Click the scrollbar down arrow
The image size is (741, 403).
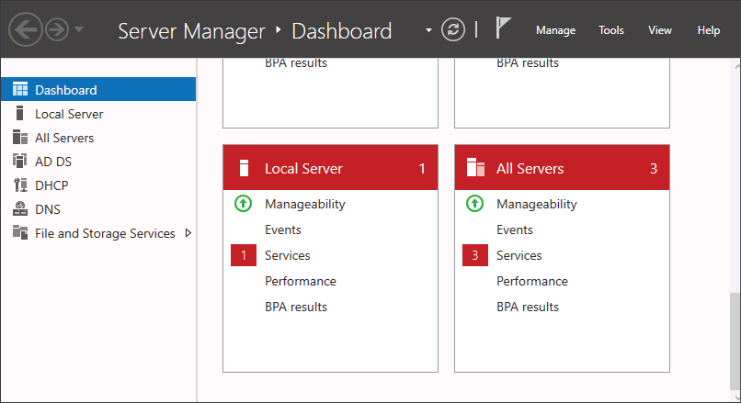pyautogui.click(x=737, y=397)
